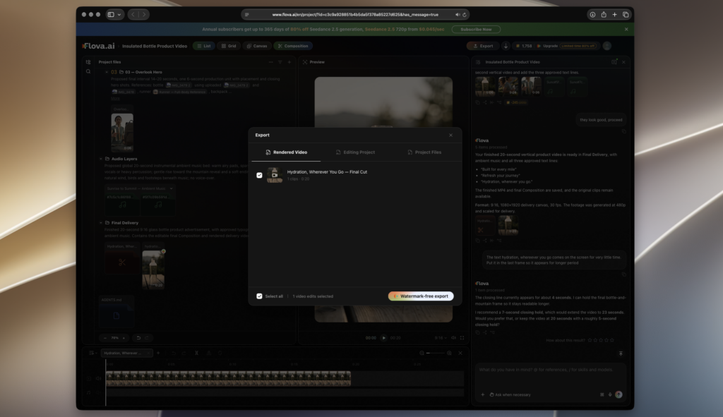This screenshot has height=417, width=723.
Task: Open the Safari share menu
Action: click(604, 14)
